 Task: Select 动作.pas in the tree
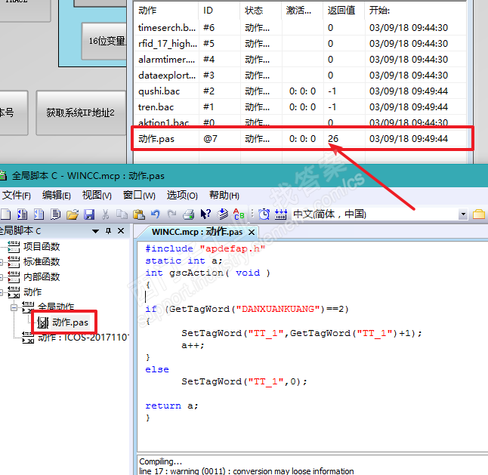[x=70, y=322]
